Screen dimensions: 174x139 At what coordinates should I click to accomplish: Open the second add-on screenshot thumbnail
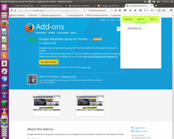90,105
